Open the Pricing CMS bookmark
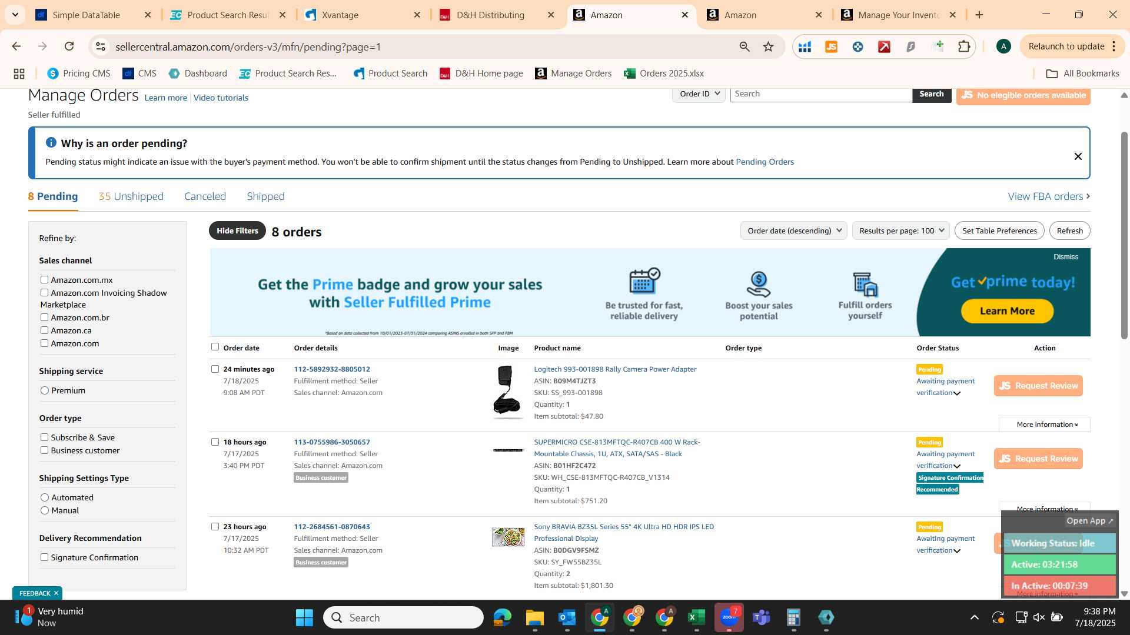This screenshot has height=635, width=1130. 79,73
